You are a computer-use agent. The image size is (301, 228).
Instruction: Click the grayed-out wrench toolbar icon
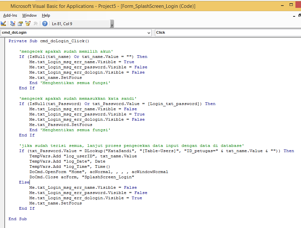coord(36,23)
